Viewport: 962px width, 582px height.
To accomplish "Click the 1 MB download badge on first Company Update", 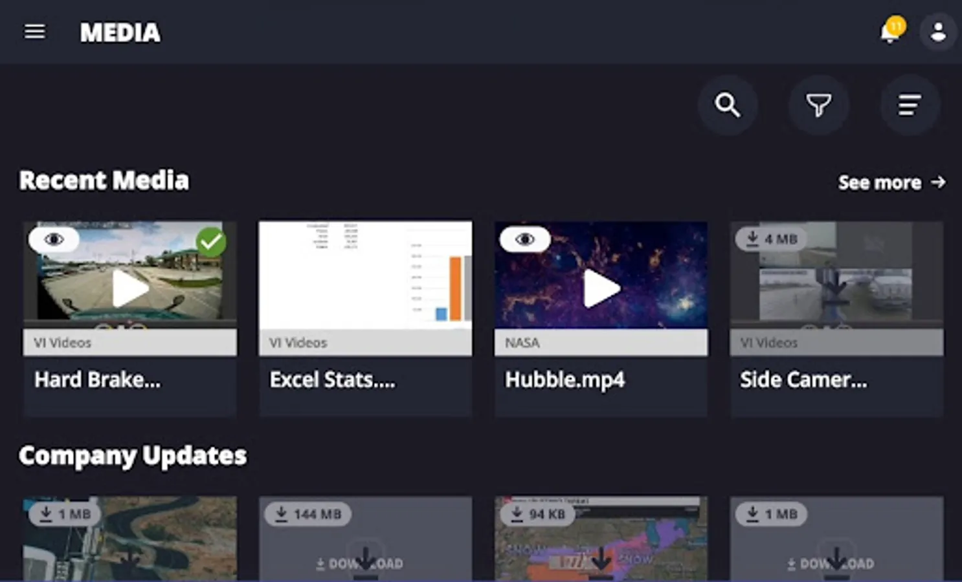I will click(x=64, y=513).
